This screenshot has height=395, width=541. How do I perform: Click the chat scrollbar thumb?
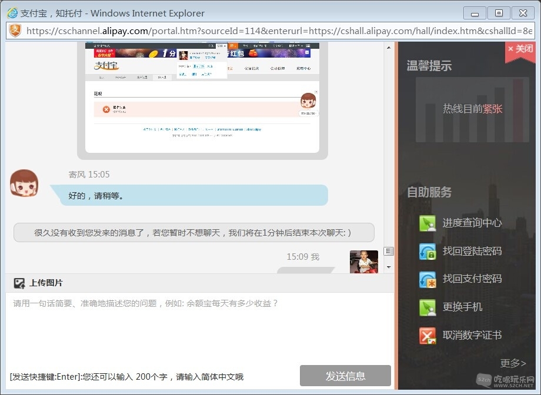pos(389,251)
